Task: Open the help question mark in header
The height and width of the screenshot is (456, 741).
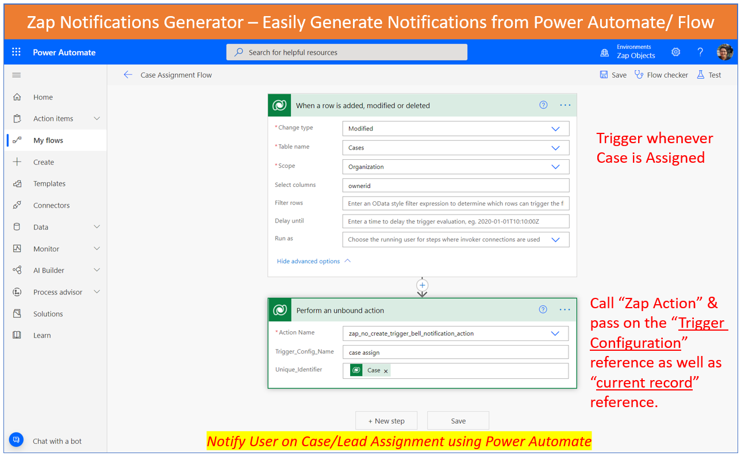Action: tap(700, 52)
